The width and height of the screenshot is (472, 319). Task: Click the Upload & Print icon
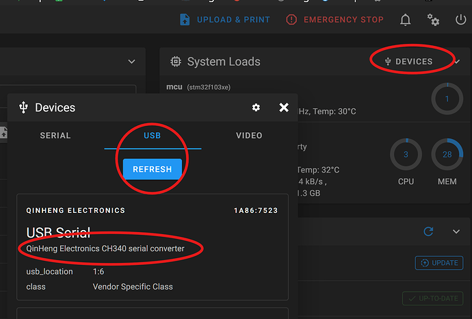pyautogui.click(x=185, y=20)
